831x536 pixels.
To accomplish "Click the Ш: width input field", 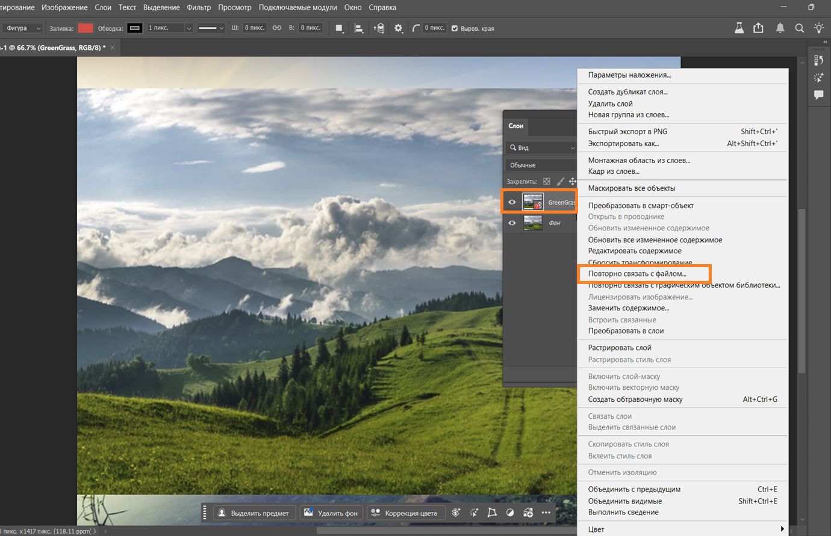I will click(x=255, y=28).
